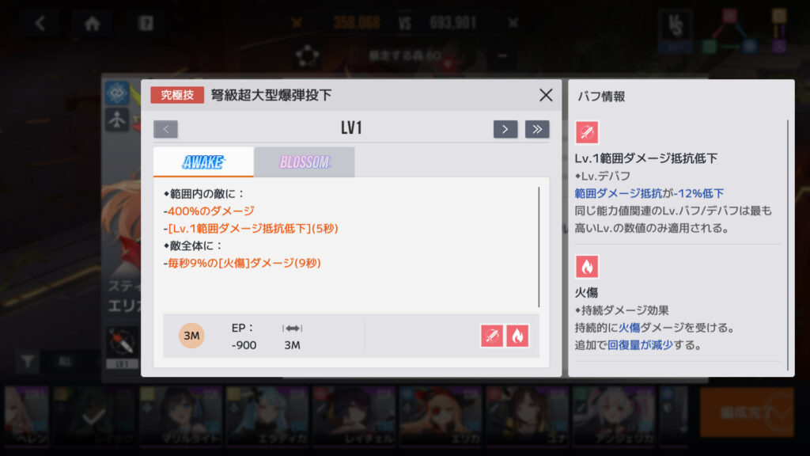Switch to the BLOSSOM tab
Image resolution: width=810 pixels, height=456 pixels.
(305, 161)
